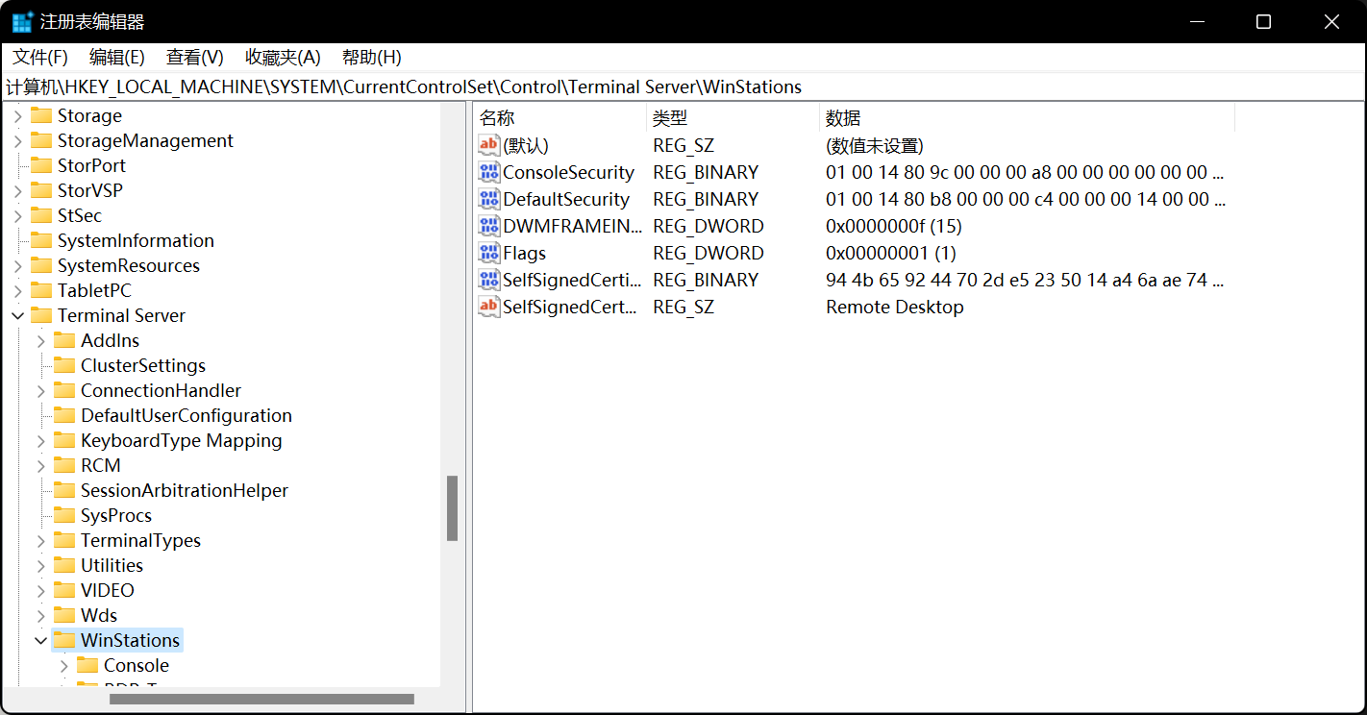Expand the Wds key
Image resolution: width=1367 pixels, height=715 pixels.
click(40, 615)
